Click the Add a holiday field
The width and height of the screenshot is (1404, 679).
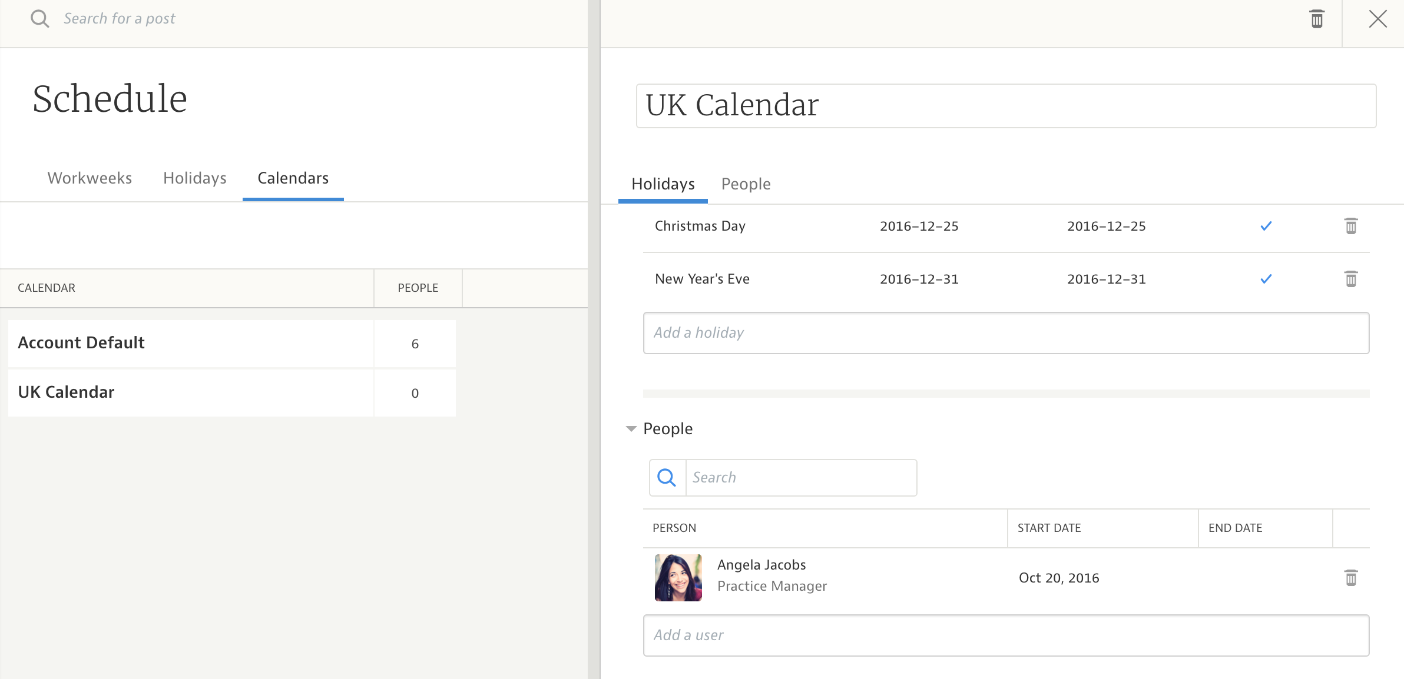click(x=1005, y=333)
